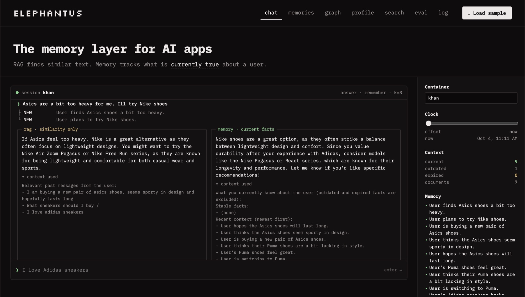Click the green session status dot
The image size is (525, 297).
pos(17,93)
